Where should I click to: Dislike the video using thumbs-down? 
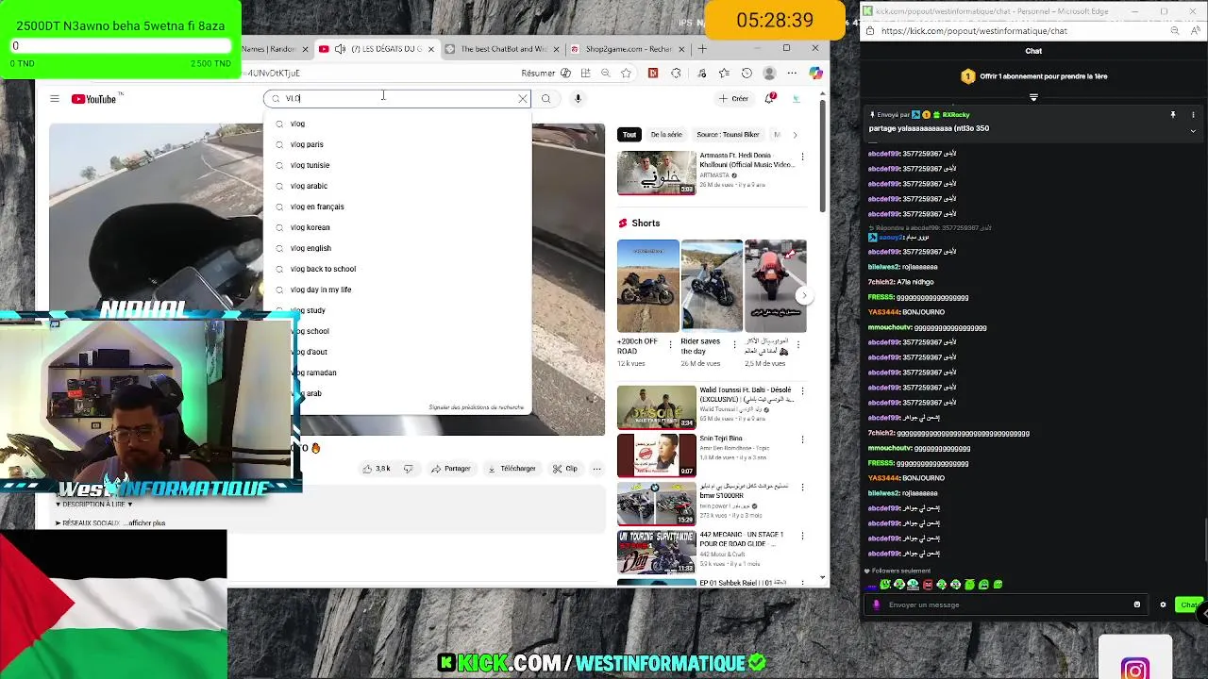[x=408, y=469]
